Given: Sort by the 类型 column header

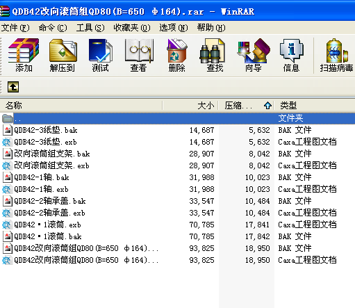Looking at the screenshot, I should [x=315, y=106].
